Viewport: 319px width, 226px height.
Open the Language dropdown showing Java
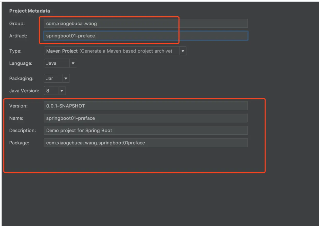60,63
